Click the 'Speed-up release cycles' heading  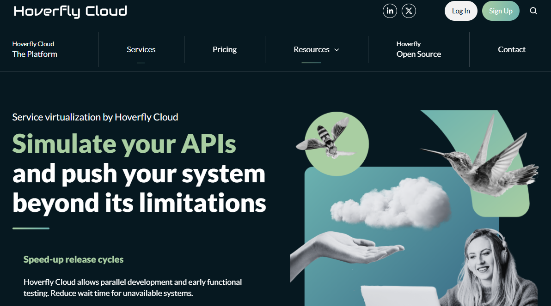[x=73, y=259]
